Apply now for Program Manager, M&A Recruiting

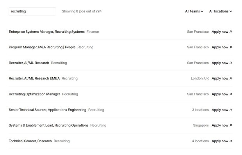click(222, 47)
